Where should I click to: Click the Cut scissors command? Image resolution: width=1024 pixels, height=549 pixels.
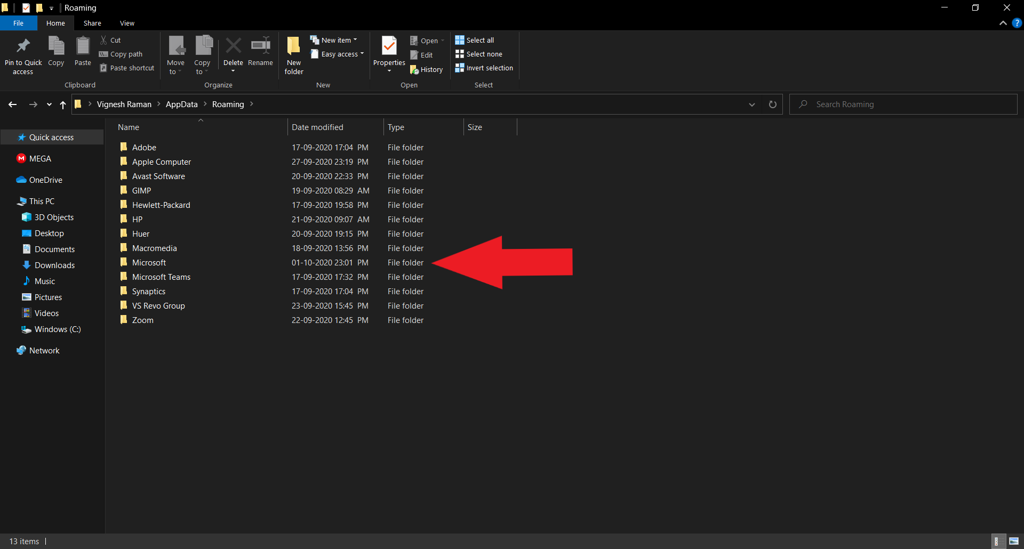tap(110, 40)
